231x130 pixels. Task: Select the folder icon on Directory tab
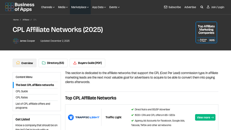coord(44,63)
